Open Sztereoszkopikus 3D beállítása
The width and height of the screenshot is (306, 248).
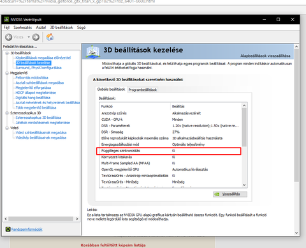(x=38, y=118)
